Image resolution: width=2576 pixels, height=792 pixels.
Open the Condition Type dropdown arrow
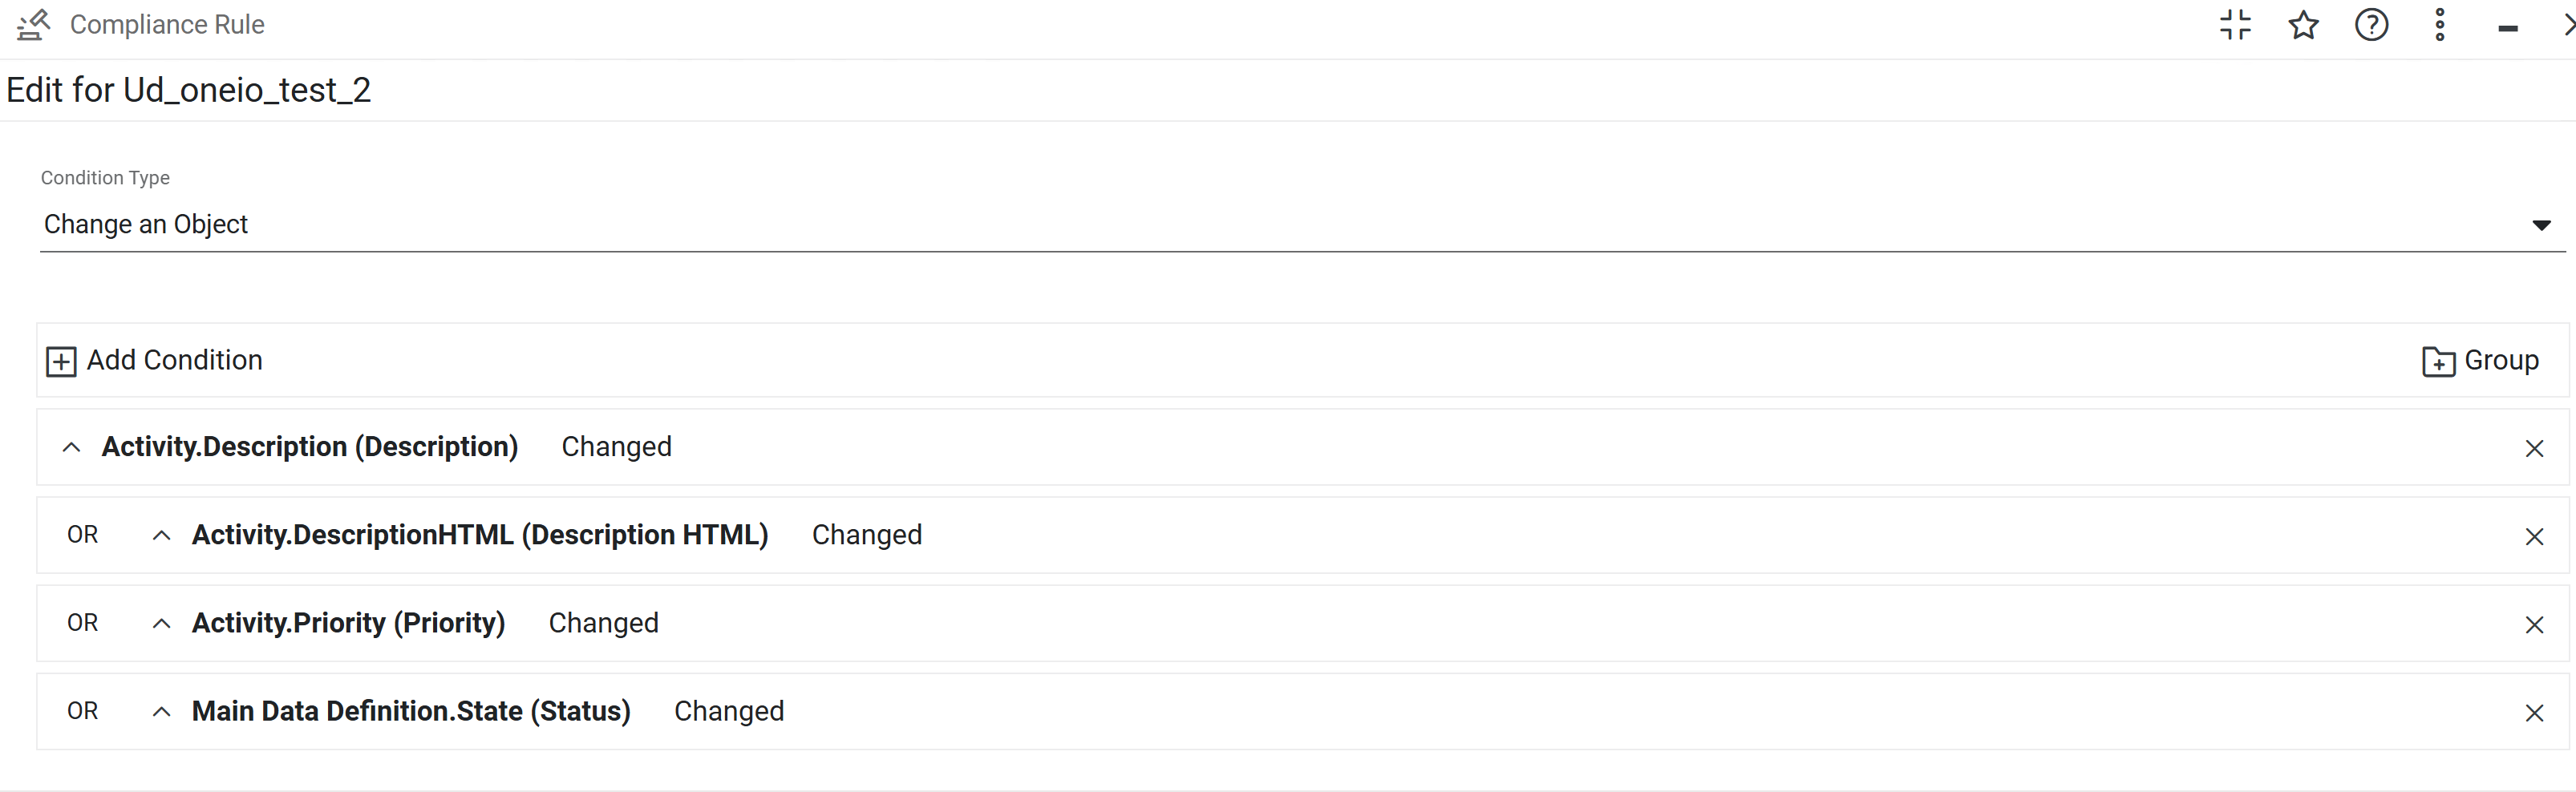tap(2540, 225)
